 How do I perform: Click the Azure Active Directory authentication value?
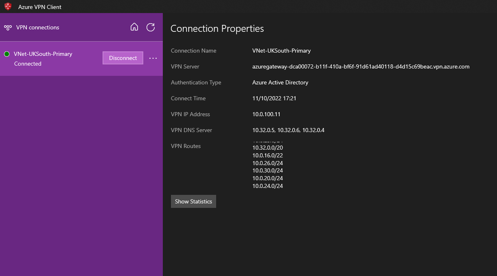pos(280,82)
